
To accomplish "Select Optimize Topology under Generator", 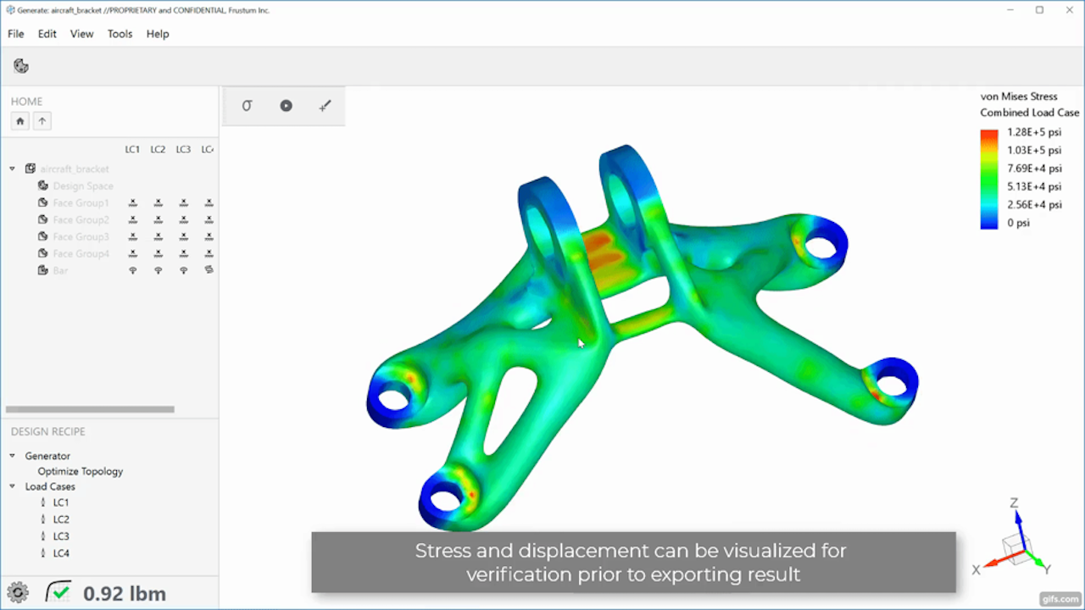I will coord(80,471).
